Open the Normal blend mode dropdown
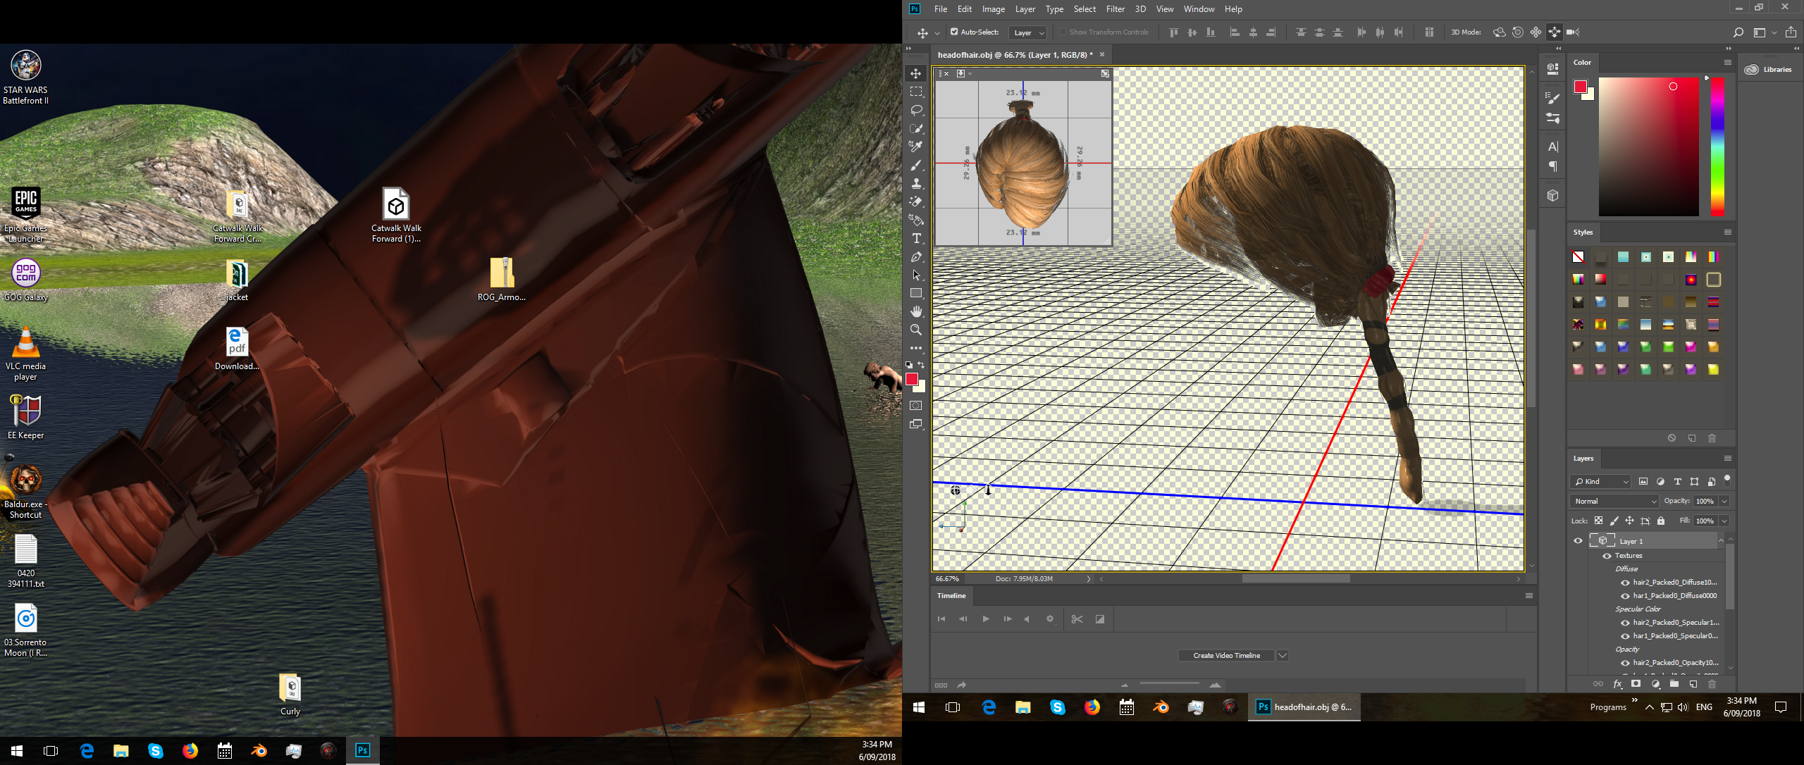1804x765 pixels. pos(1614,501)
